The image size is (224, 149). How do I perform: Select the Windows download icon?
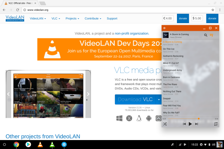tap(120, 118)
